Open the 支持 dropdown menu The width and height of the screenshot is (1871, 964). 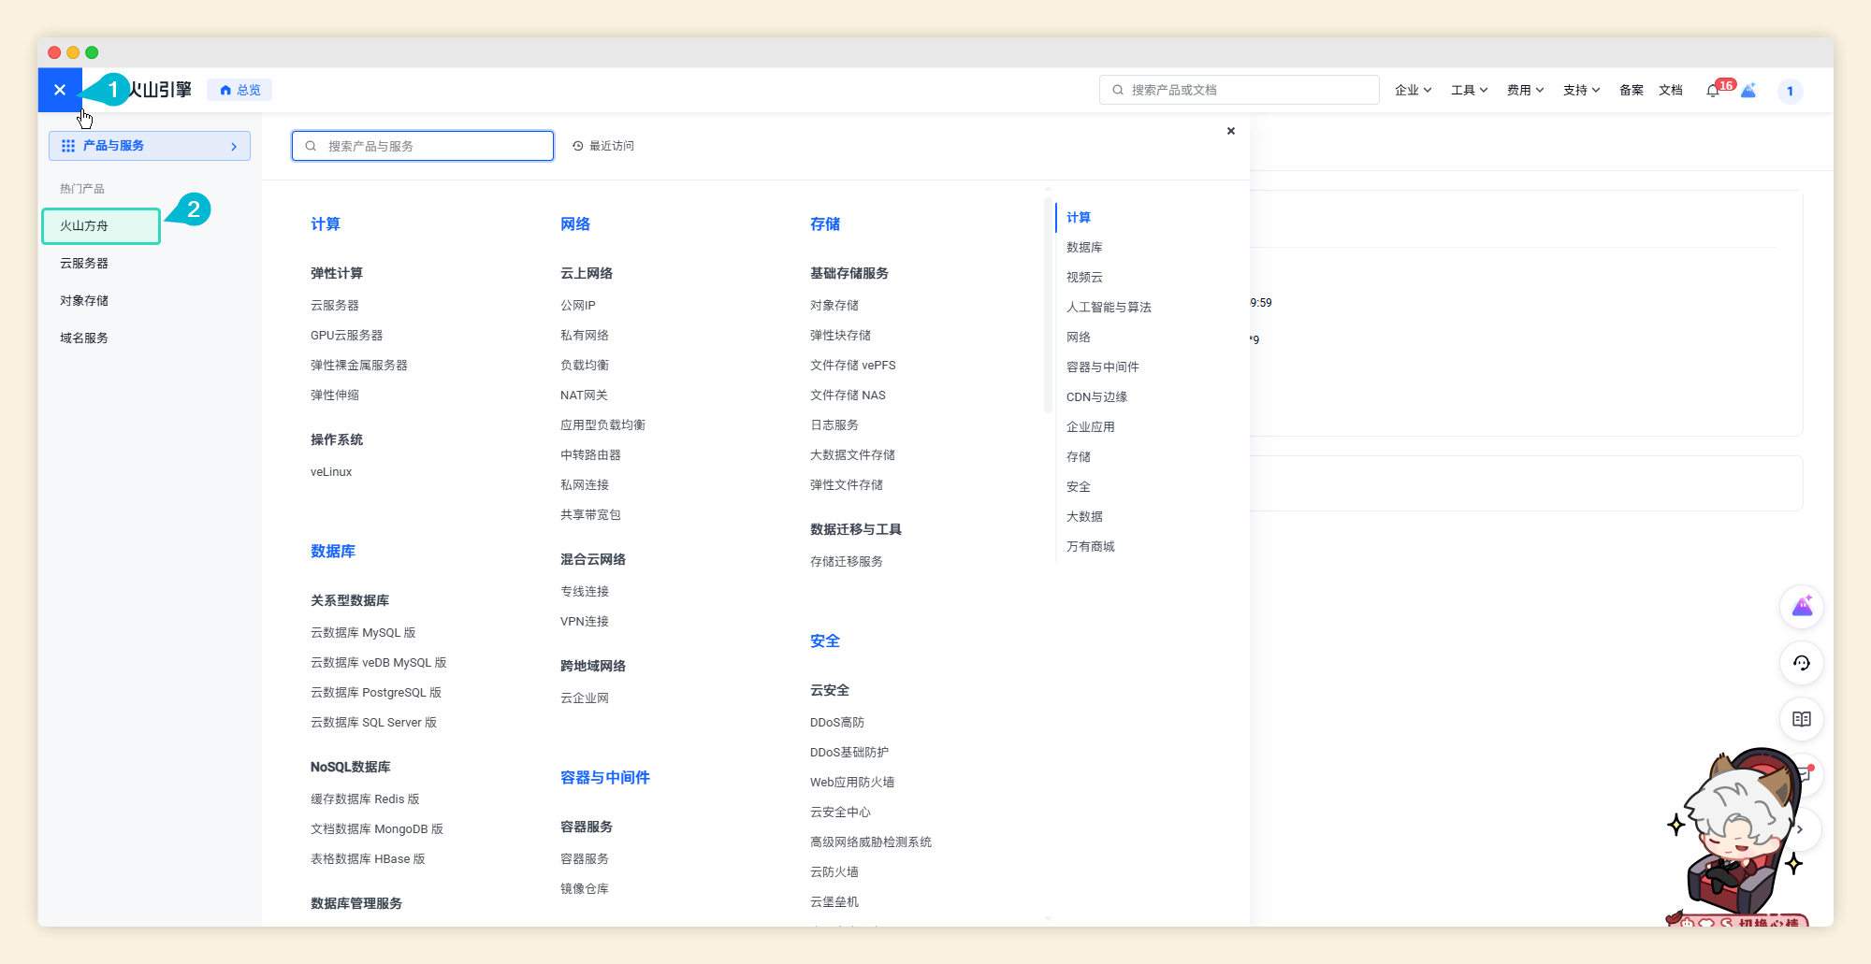pos(1581,90)
